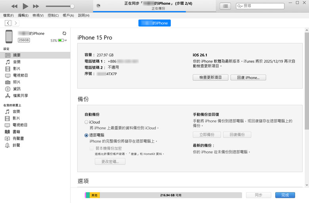Select 影片 under 設定 in sidebar

[35, 69]
